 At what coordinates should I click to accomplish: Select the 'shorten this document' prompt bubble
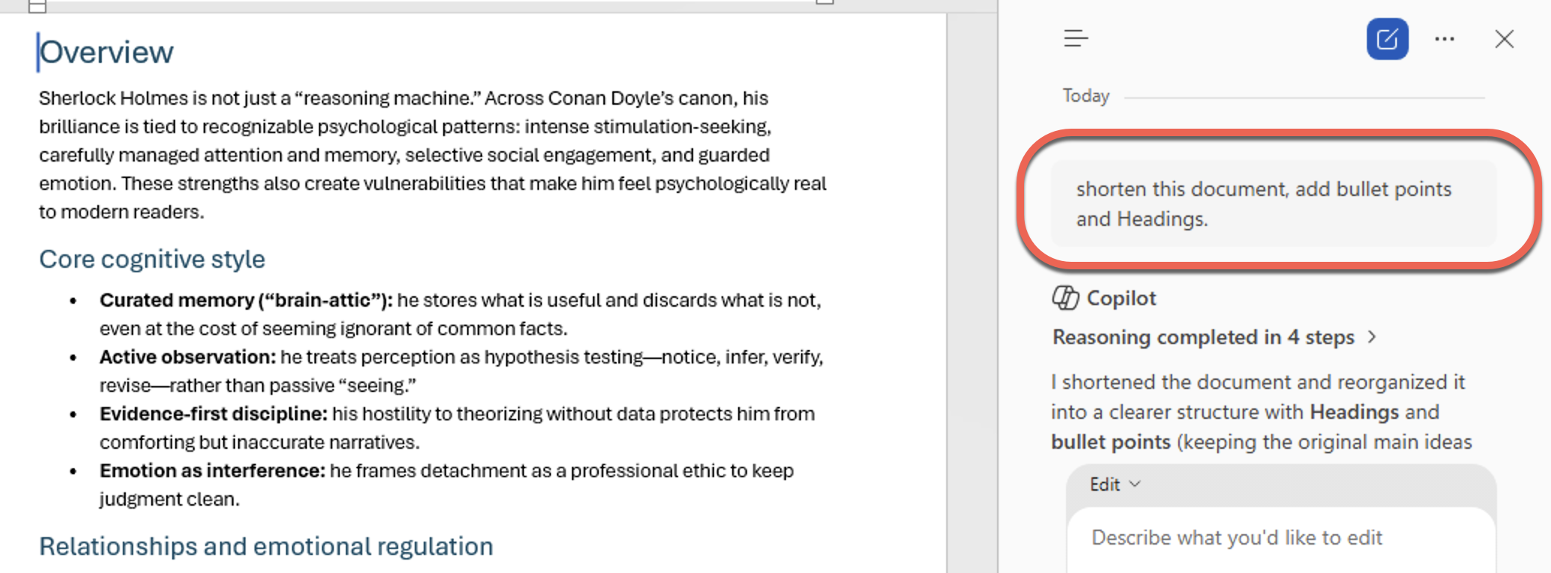click(x=1273, y=203)
